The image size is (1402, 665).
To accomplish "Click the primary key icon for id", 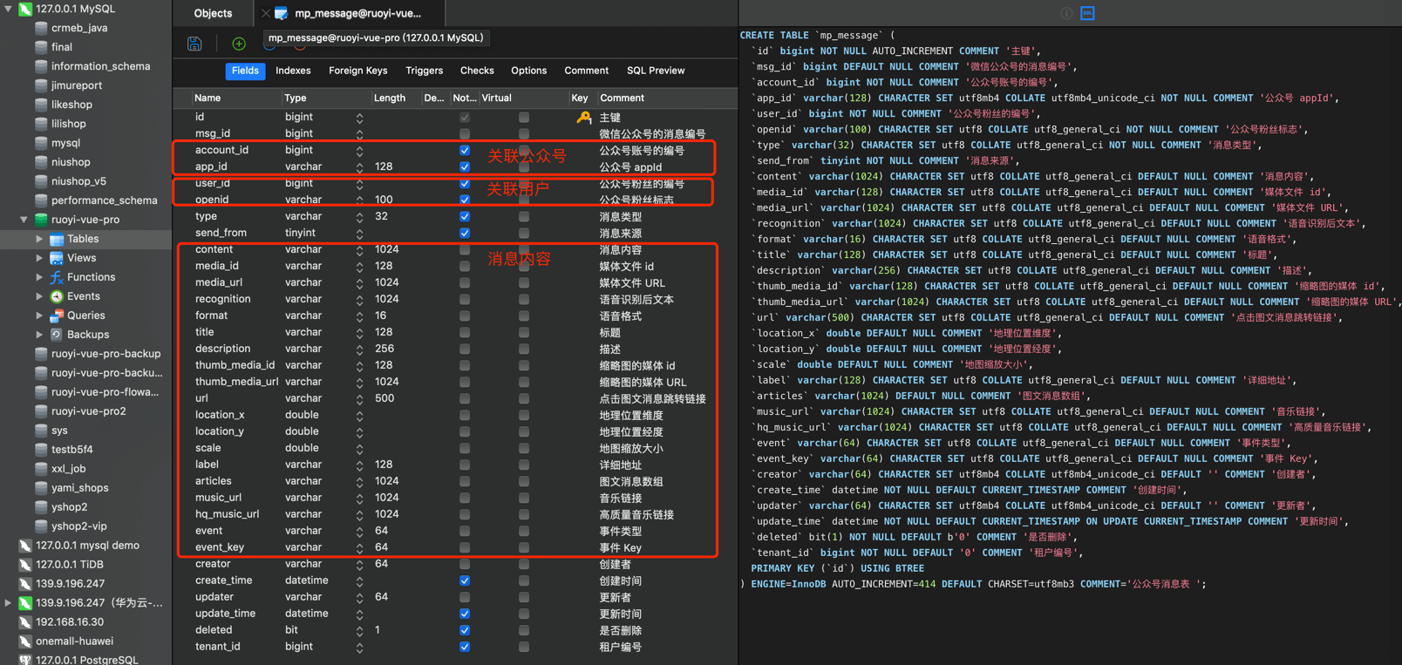I will point(583,117).
